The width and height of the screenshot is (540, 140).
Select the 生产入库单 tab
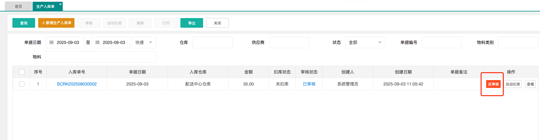click(x=45, y=6)
